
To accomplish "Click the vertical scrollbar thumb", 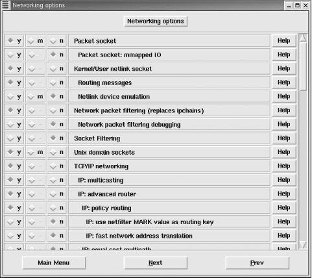I will click(x=303, y=66).
